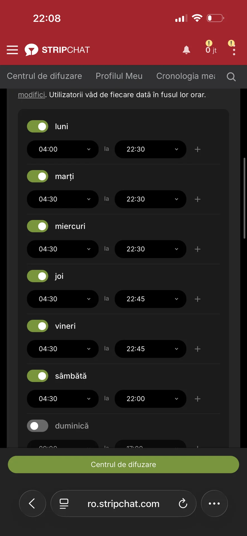Image resolution: width=247 pixels, height=536 pixels.
Task: Open notifications bell
Action: click(186, 50)
